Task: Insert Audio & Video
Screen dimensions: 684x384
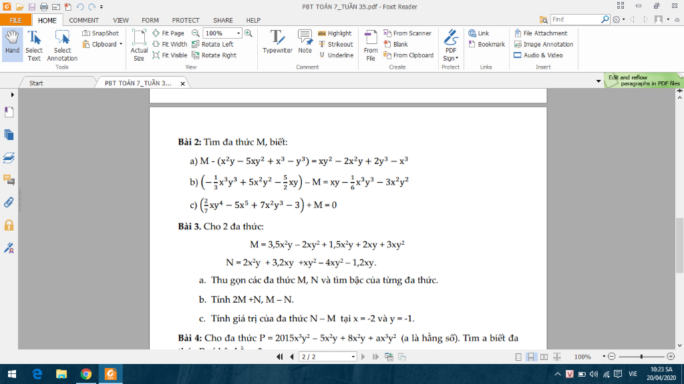Action: point(538,55)
